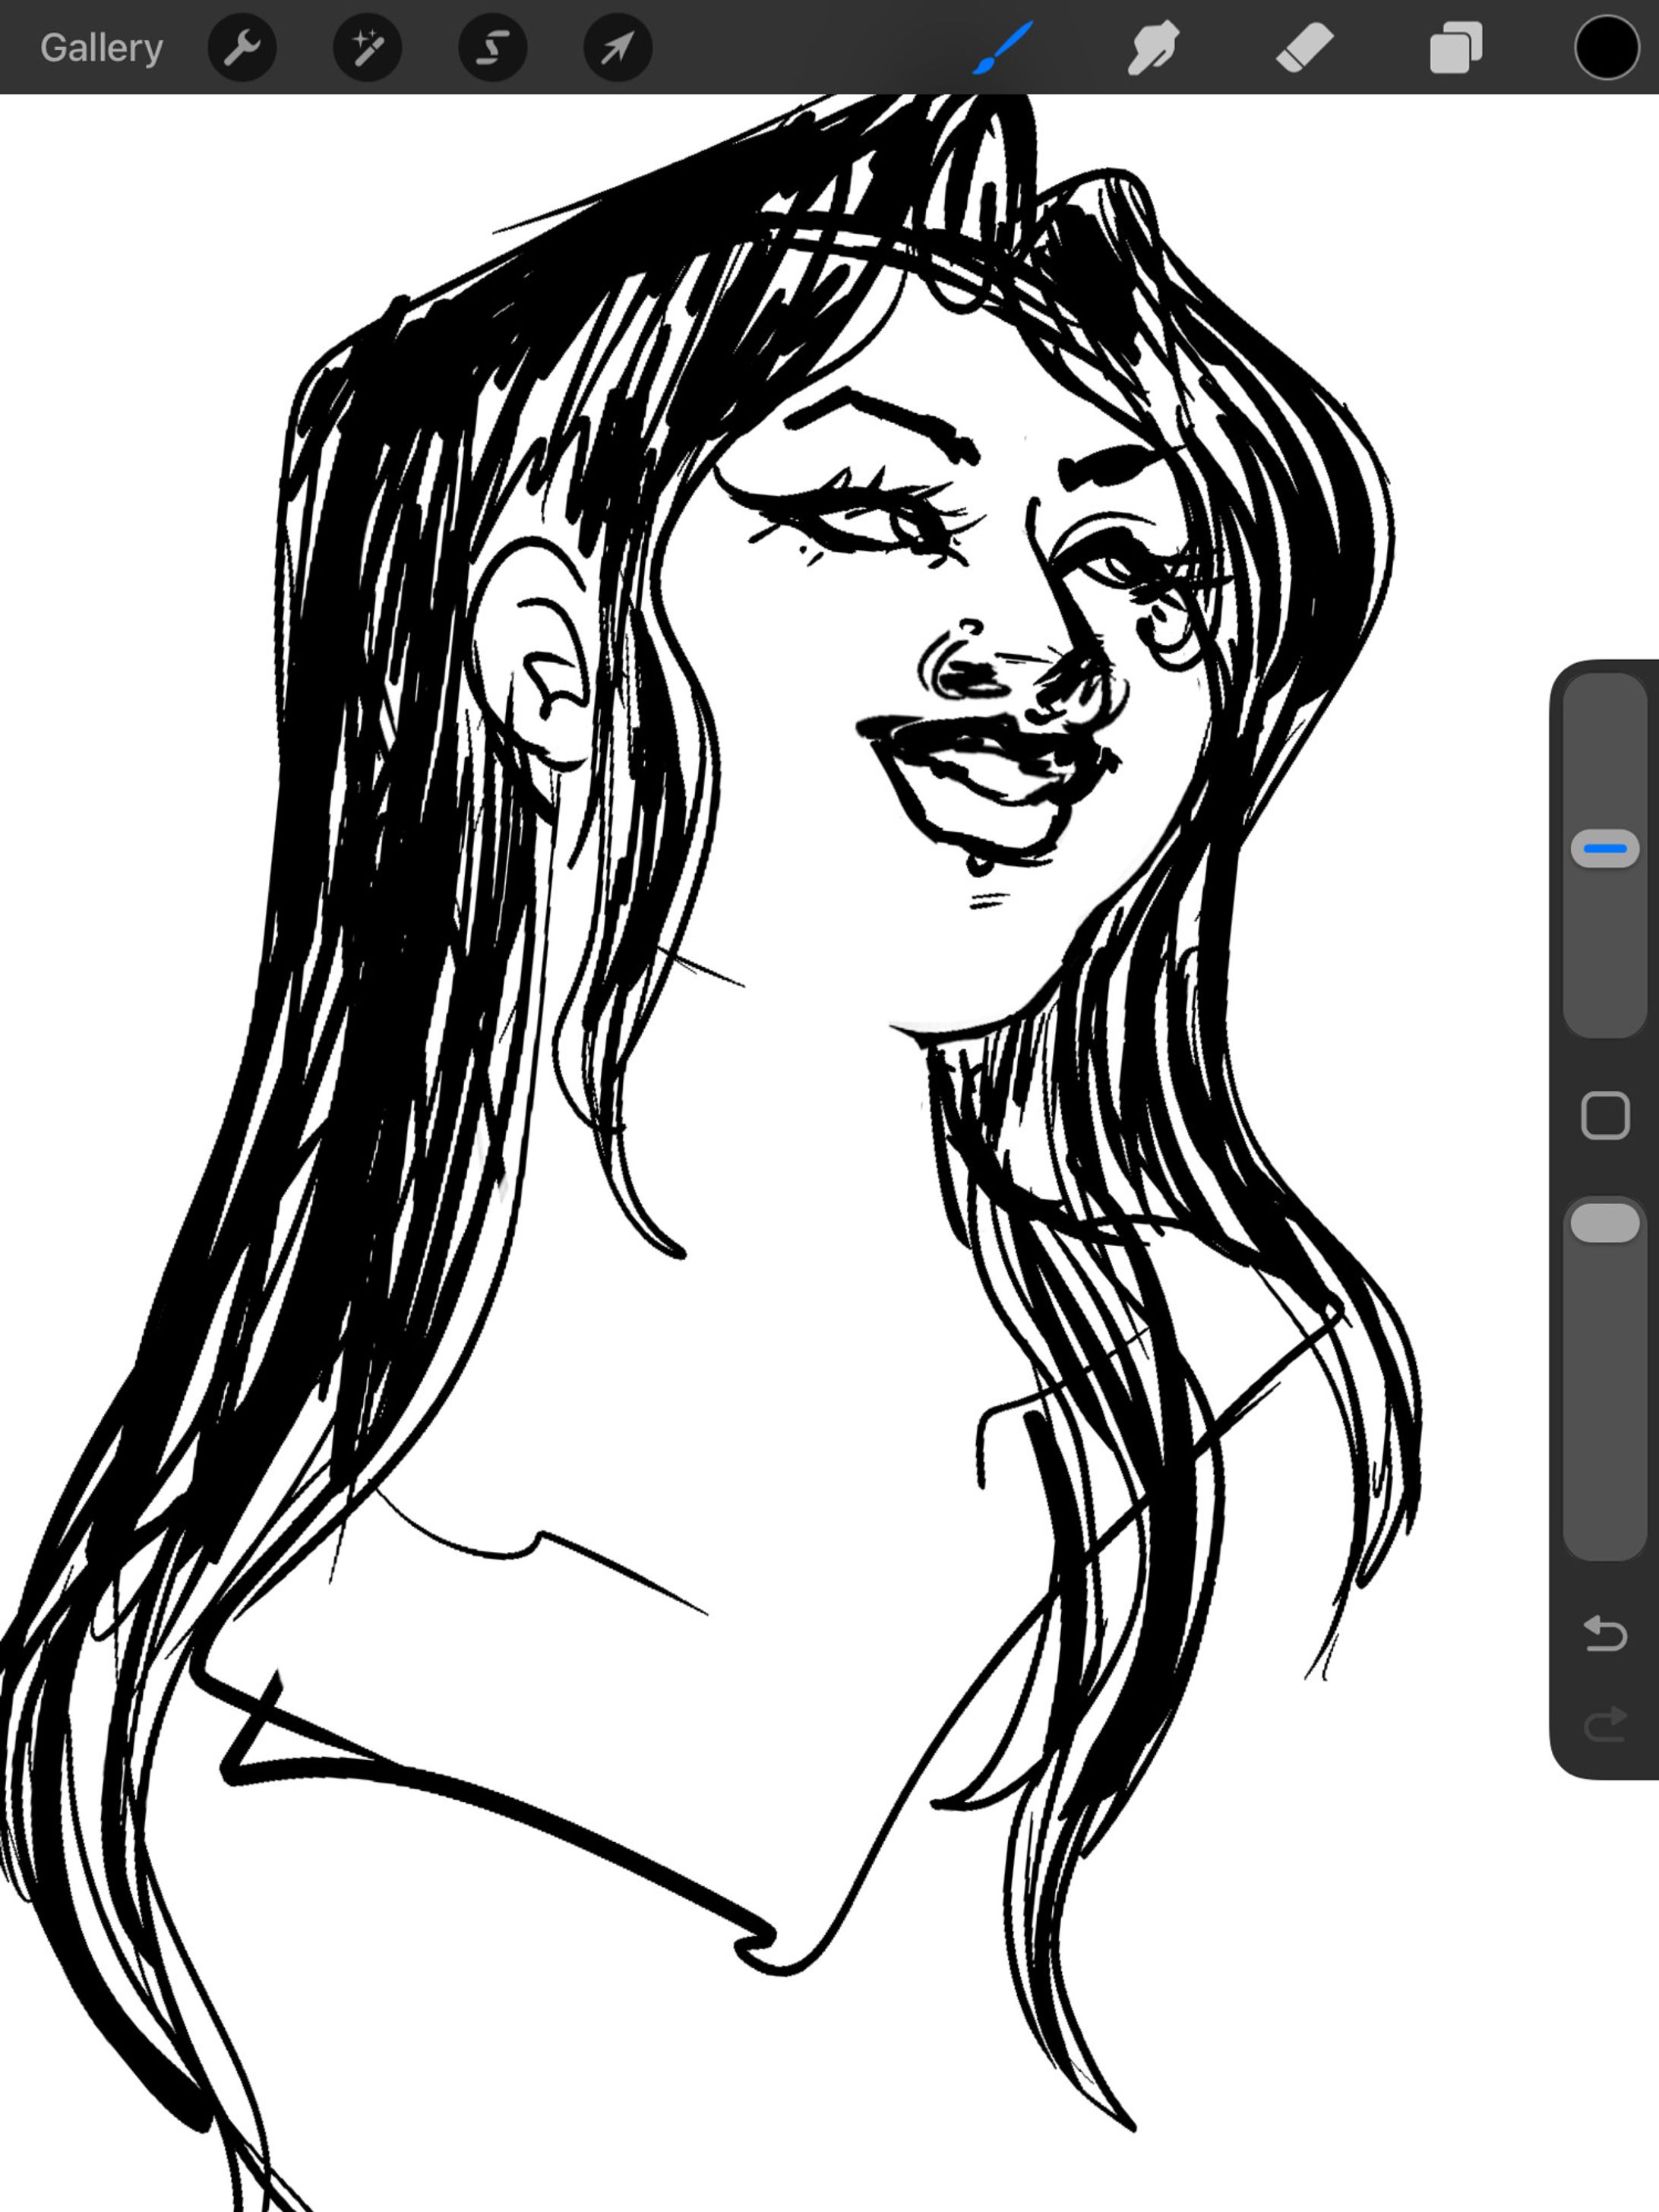Viewport: 1659px width, 2212px height.
Task: Open the Layers panel
Action: pos(1455,47)
